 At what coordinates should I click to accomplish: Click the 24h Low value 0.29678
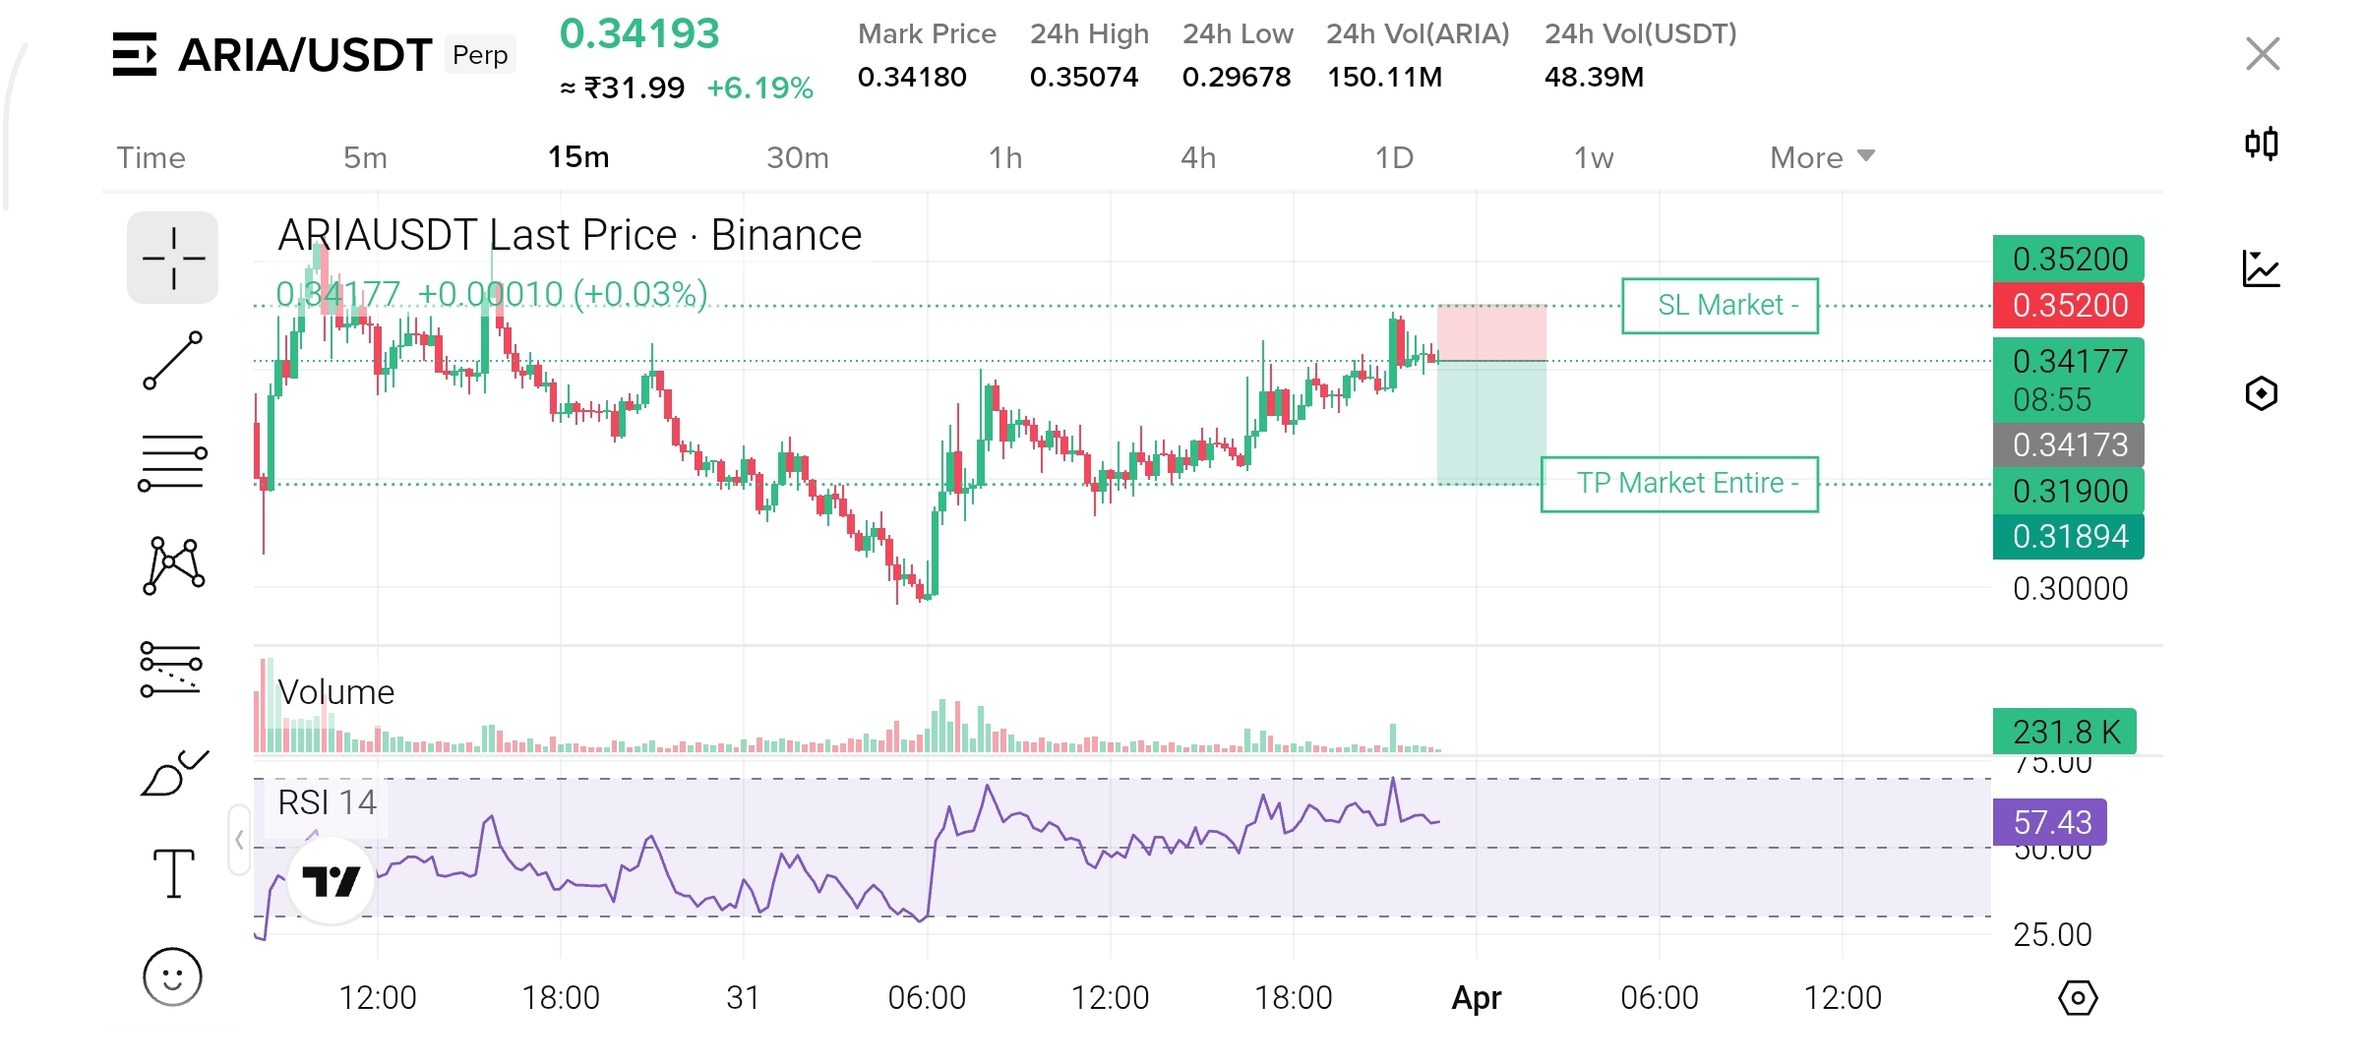(x=1237, y=77)
